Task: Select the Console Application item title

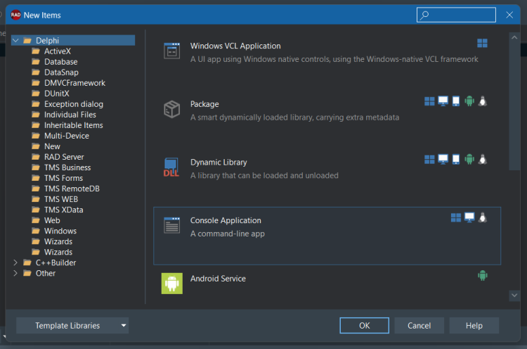Action: tap(226, 220)
